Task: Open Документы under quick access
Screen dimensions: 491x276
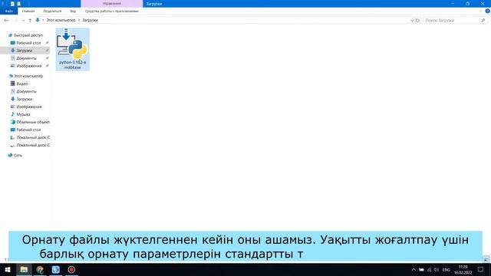Action: (26, 58)
